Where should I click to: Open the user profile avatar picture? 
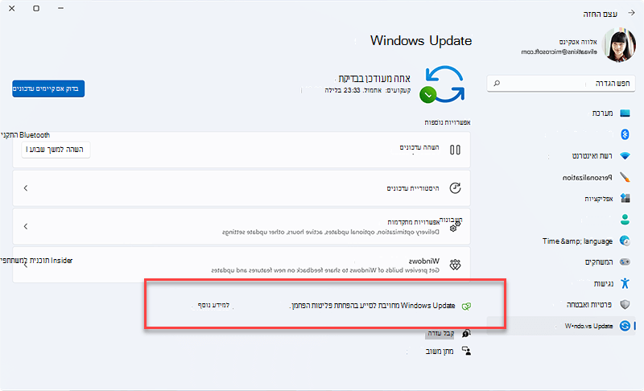[619, 45]
